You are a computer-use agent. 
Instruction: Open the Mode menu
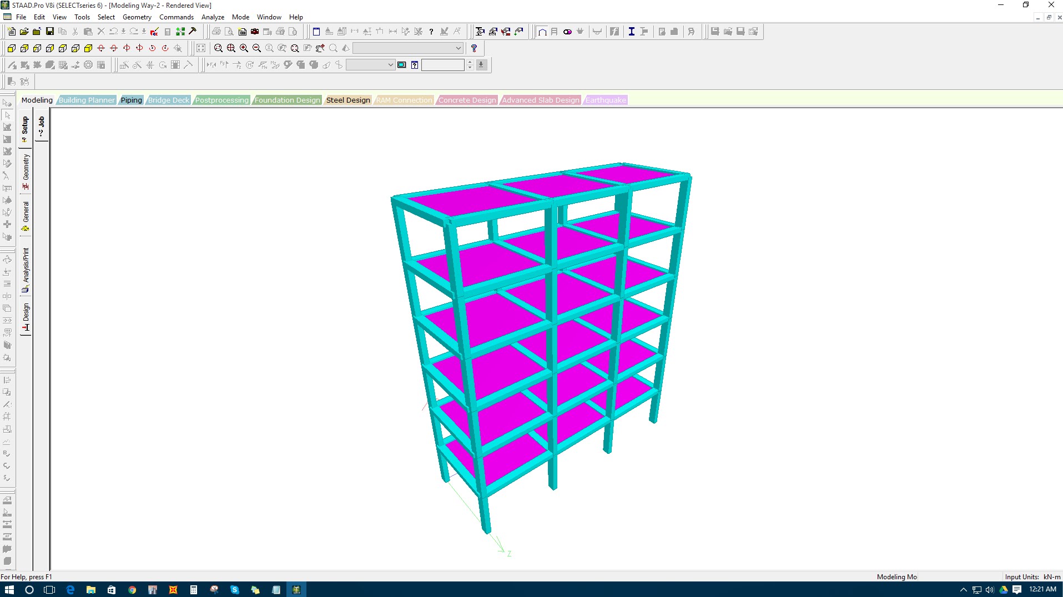coord(240,17)
